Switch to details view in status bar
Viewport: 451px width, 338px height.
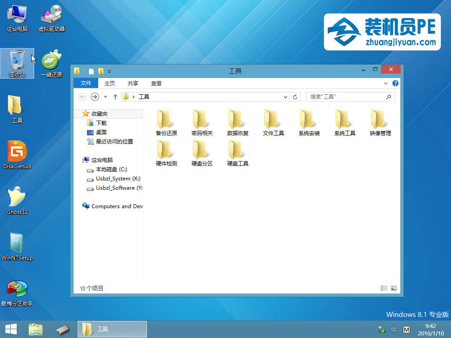[384, 288]
